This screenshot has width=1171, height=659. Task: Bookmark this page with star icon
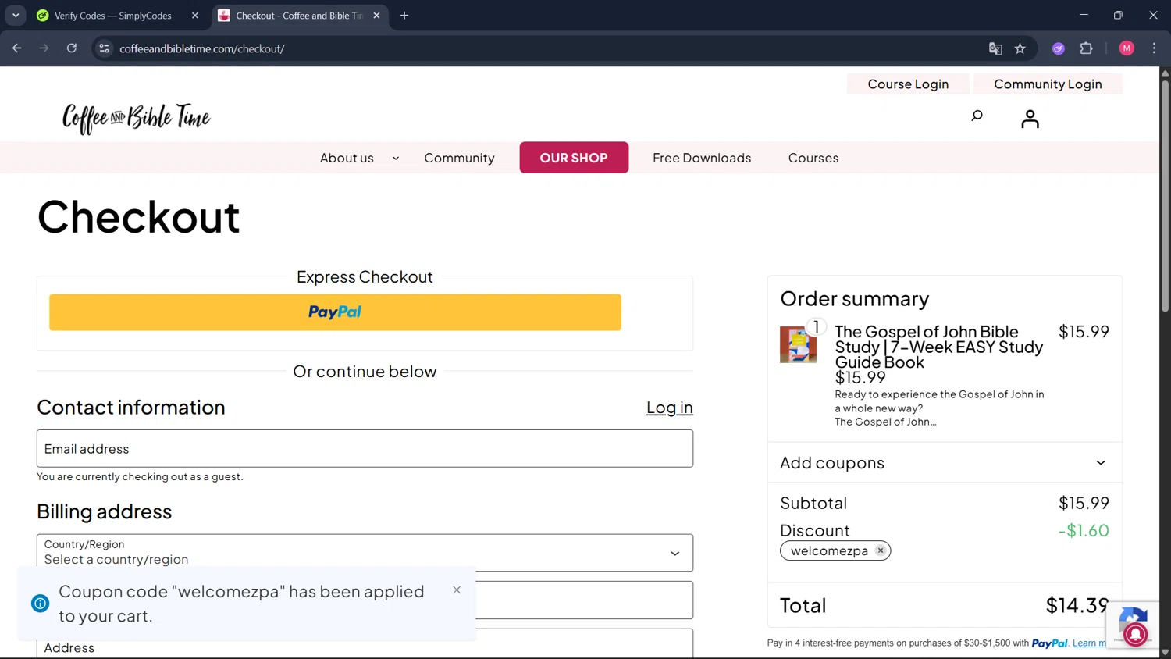click(x=1020, y=48)
